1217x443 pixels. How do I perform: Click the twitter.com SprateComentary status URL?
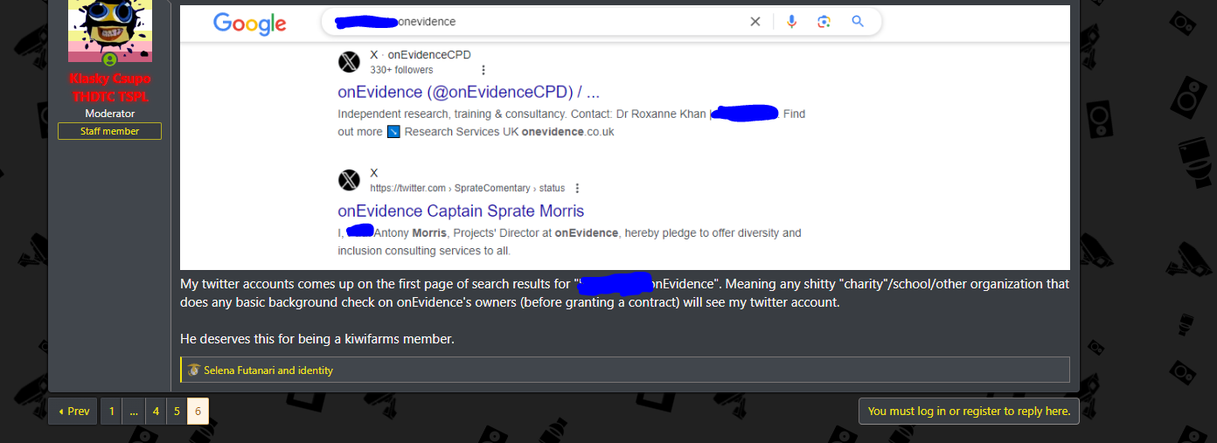click(x=468, y=188)
